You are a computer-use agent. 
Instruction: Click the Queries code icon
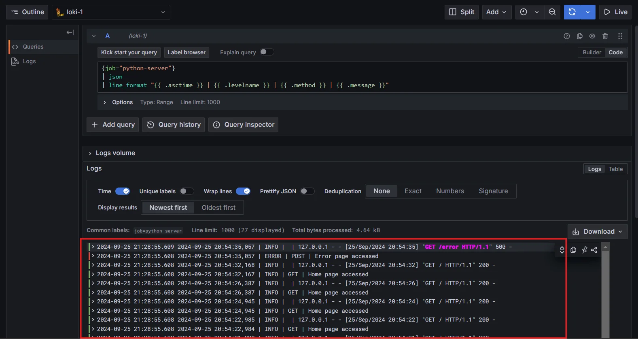[x=15, y=47]
